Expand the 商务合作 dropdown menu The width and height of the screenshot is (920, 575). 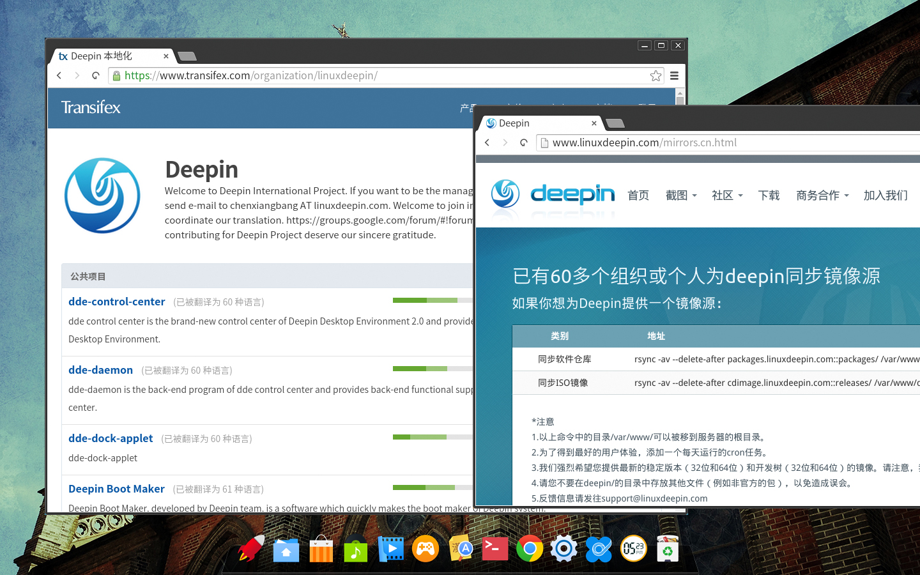[822, 195]
